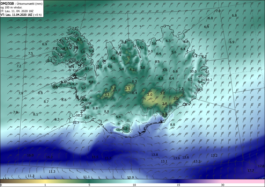The width and height of the screenshot is (265, 187).
Task: Click the 7.0 value at the top right
Action: point(218,11)
